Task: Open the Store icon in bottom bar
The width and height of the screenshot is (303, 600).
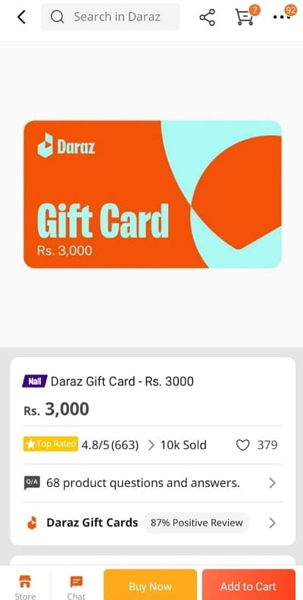Action: pyautogui.click(x=25, y=587)
